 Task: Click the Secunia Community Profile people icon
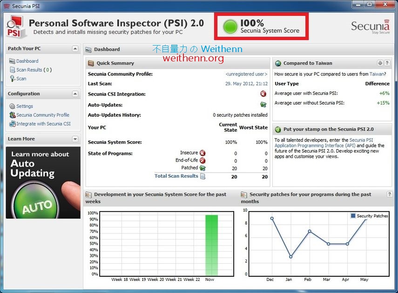click(12, 115)
